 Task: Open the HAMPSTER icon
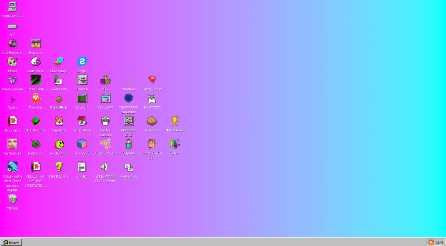(x=152, y=98)
